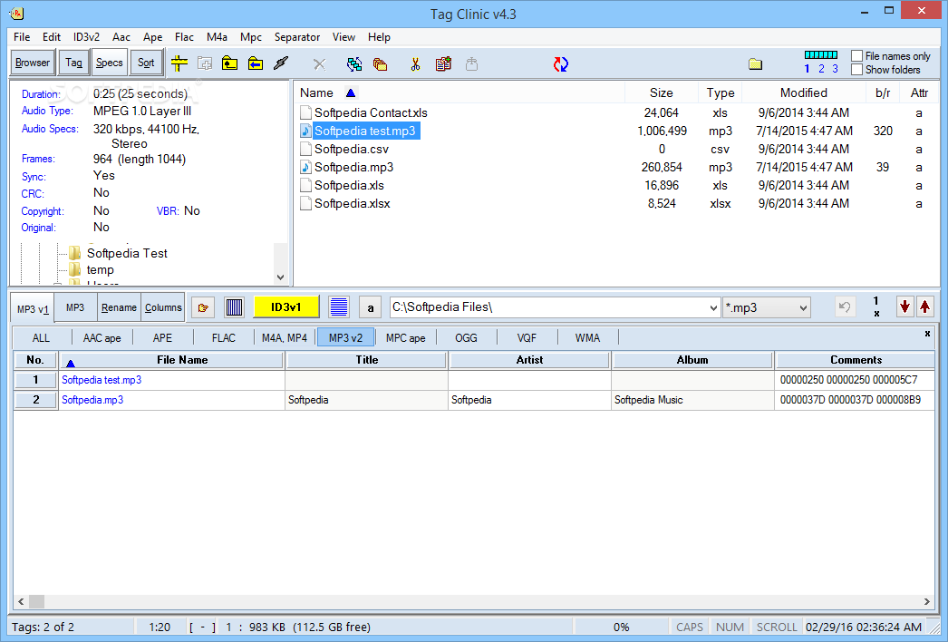
Task: Select layout number 3
Action: click(x=835, y=69)
